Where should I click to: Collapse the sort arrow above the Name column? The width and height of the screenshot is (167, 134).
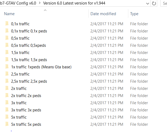(45, 10)
